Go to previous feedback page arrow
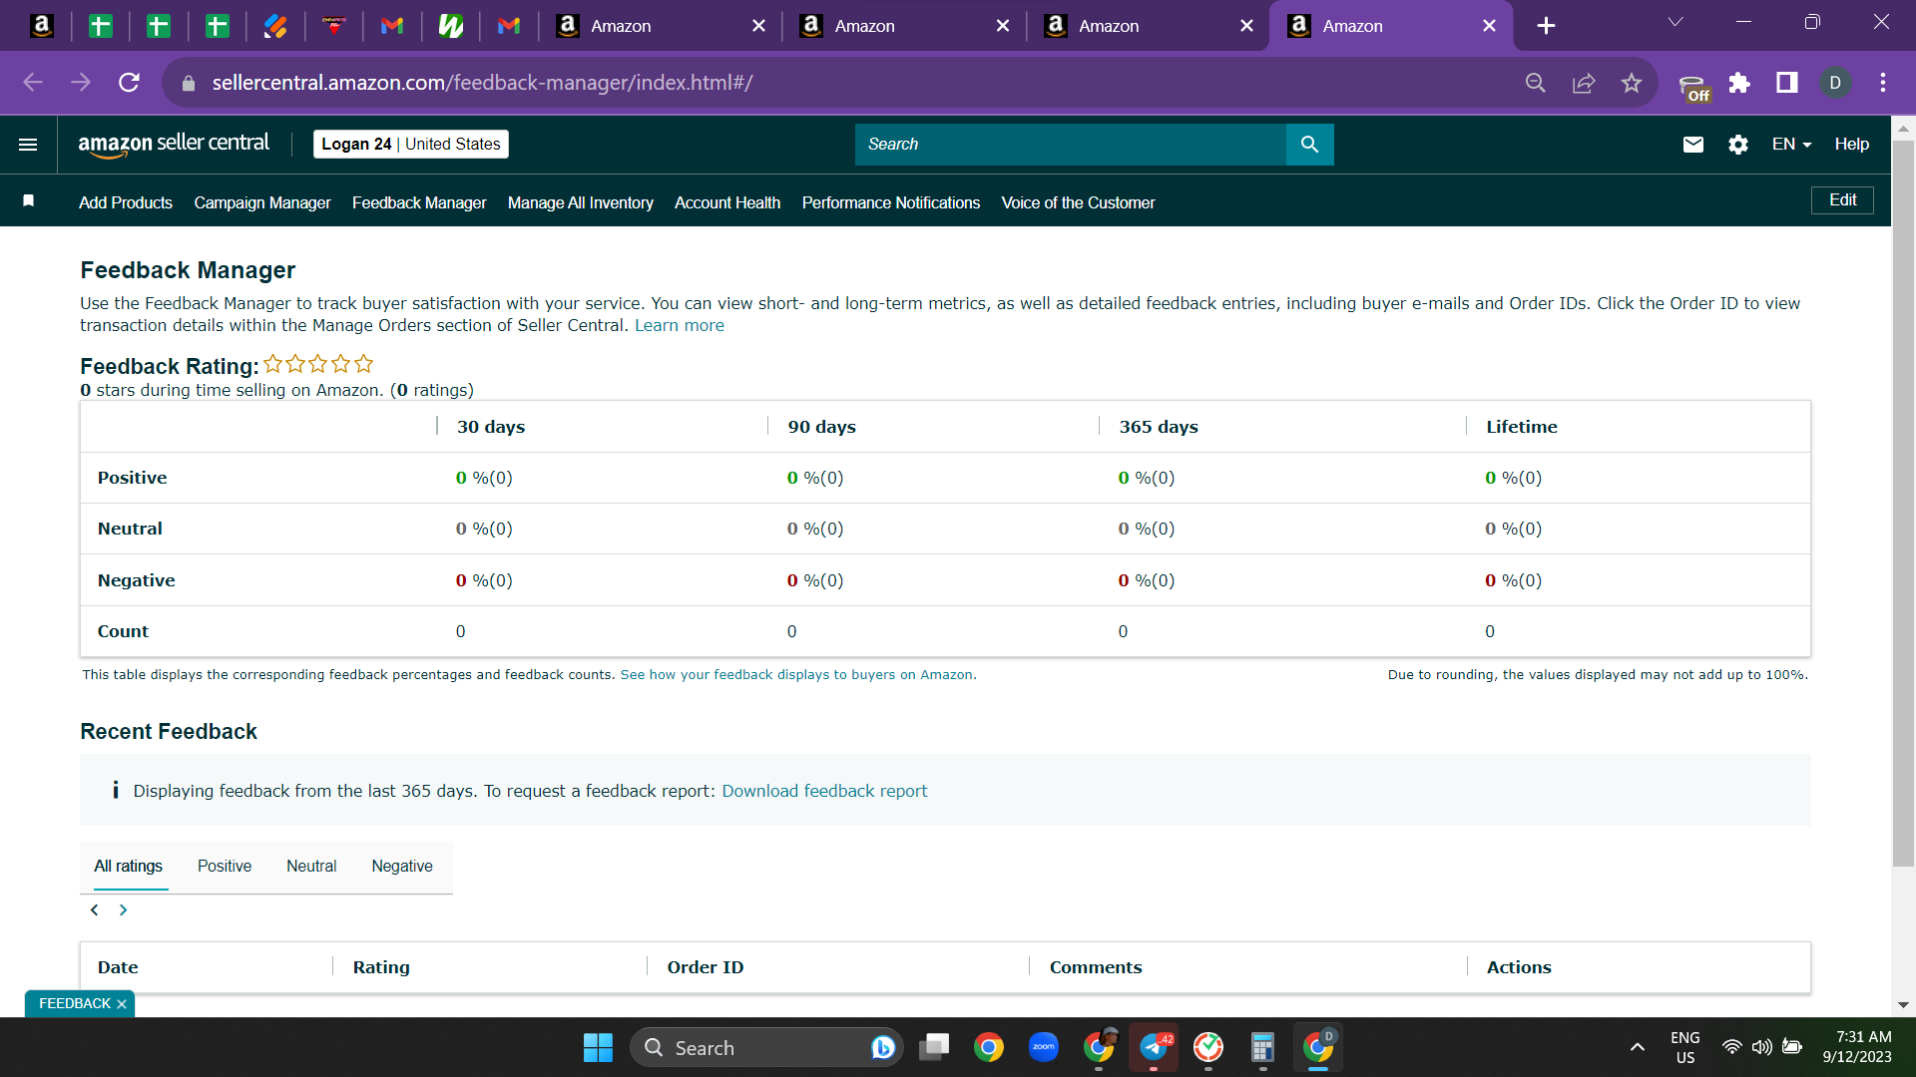Screen dimensions: 1916x1077 (x=95, y=909)
